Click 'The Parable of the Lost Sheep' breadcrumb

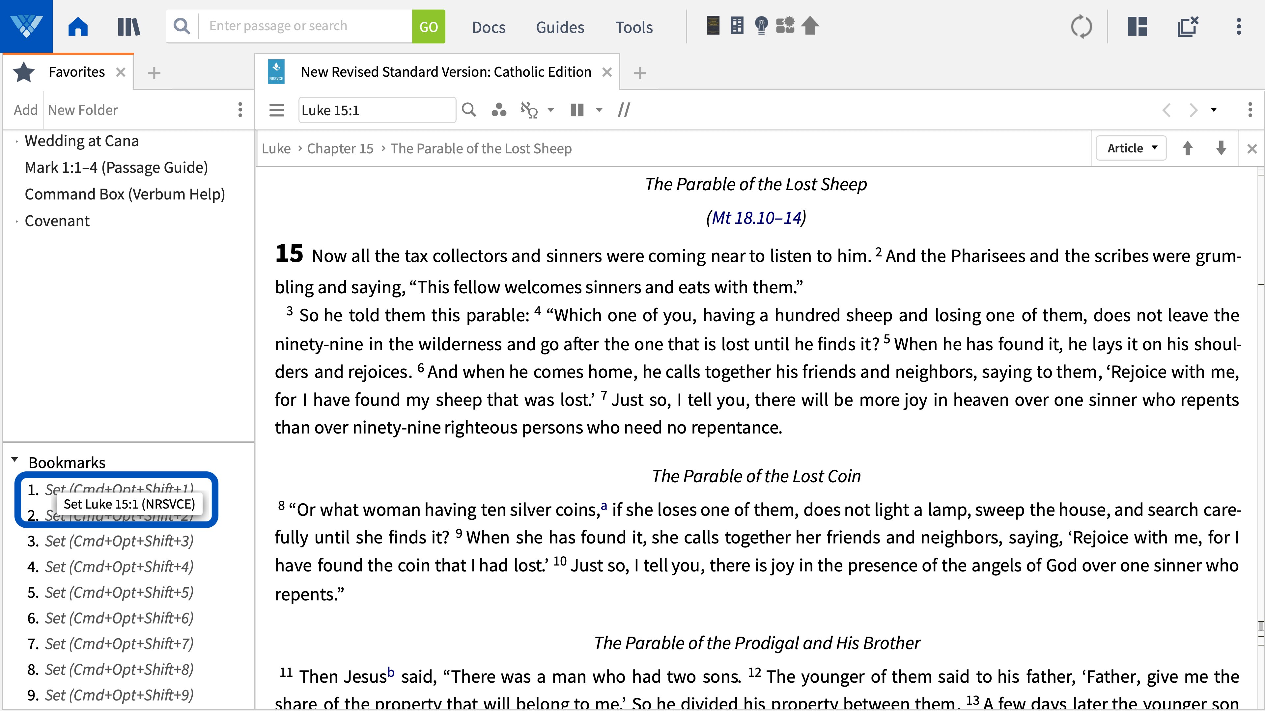(x=481, y=149)
